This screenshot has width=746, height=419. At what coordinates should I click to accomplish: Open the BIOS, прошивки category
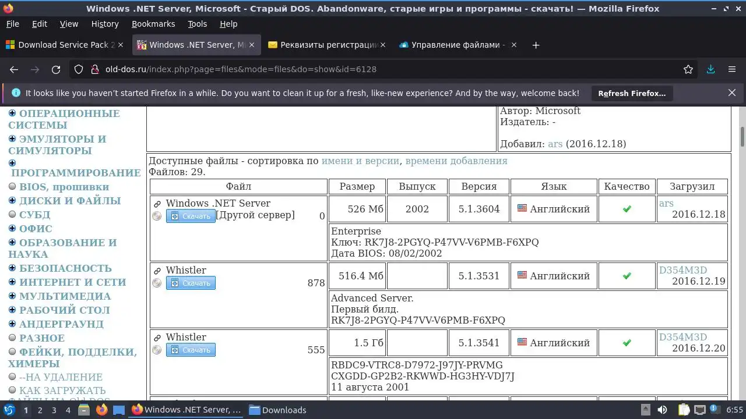pyautogui.click(x=64, y=187)
